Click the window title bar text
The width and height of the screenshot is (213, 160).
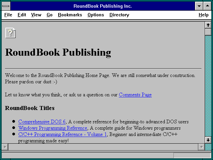[x=103, y=6]
